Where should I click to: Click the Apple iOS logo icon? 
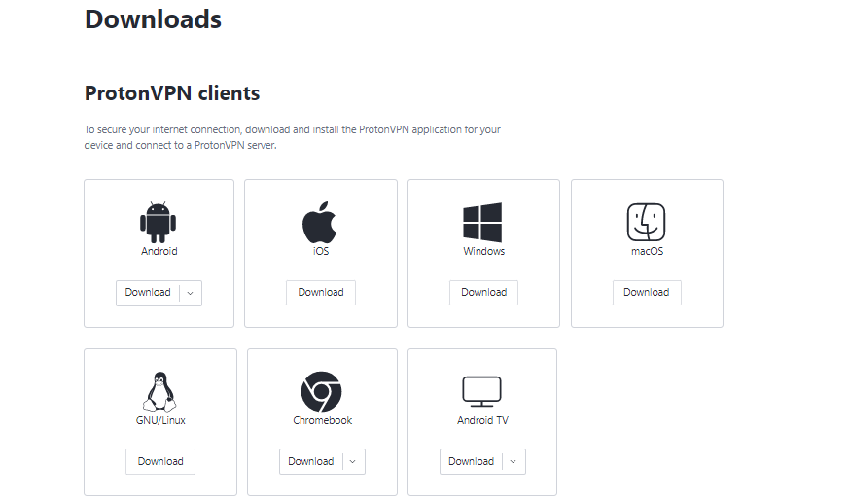click(x=319, y=222)
